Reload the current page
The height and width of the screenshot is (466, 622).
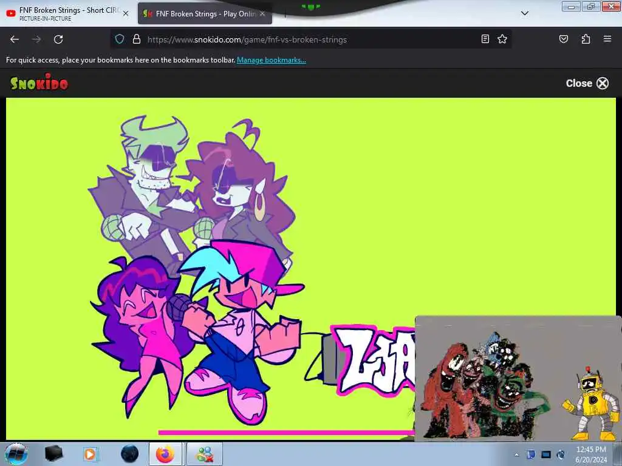tap(58, 39)
